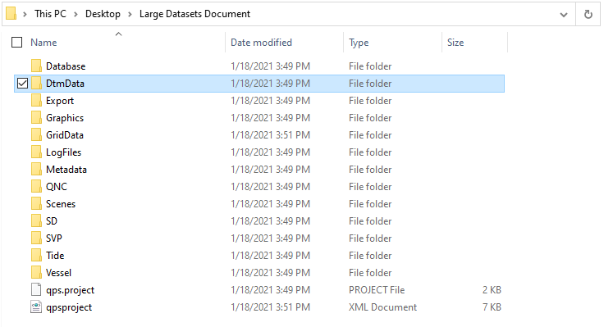Viewport: 604px width, 327px height.
Task: Go to Desktop in the breadcrumb path
Action: click(x=103, y=14)
